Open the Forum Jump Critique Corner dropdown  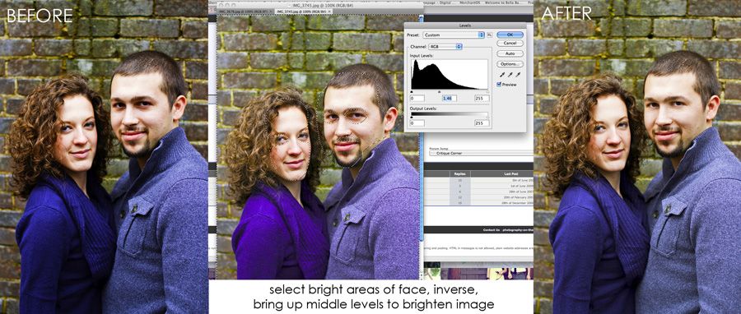481,153
